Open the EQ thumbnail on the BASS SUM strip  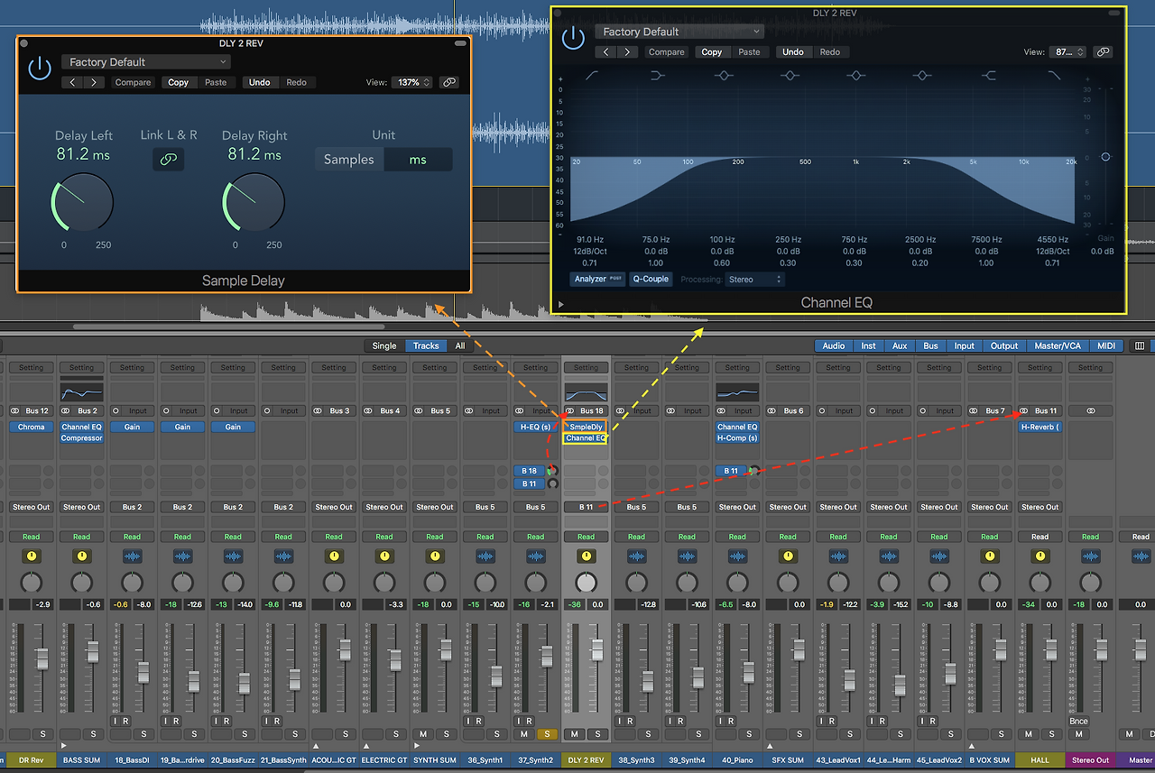pyautogui.click(x=81, y=392)
